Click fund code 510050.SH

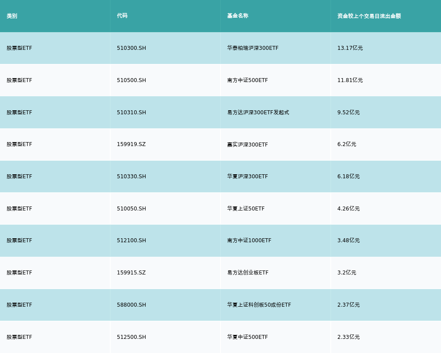pyautogui.click(x=131, y=209)
